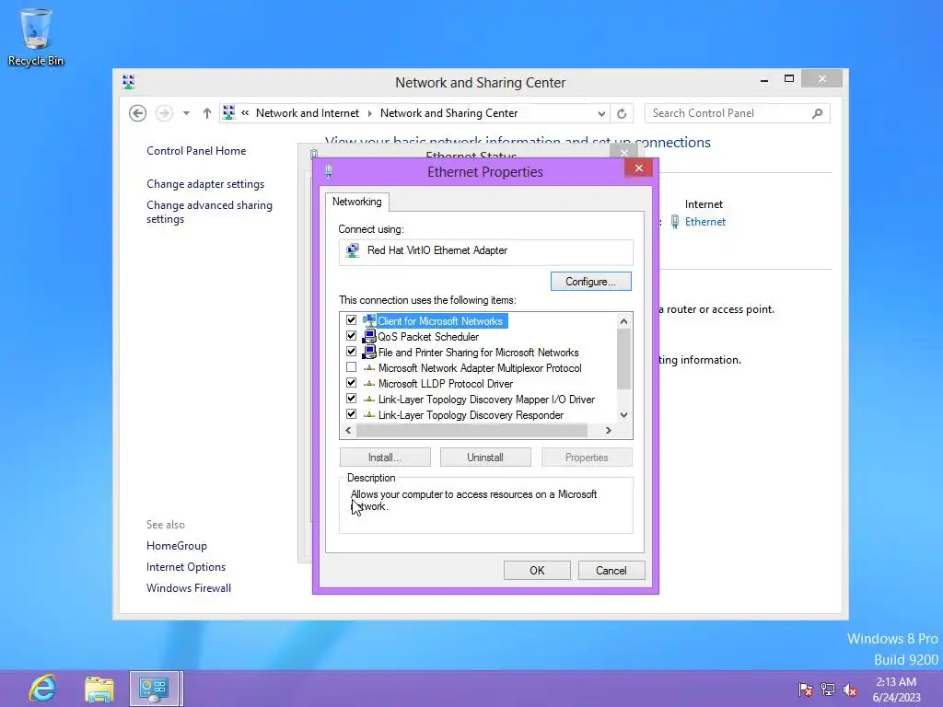Click the horizontal scrollbar right arrow
The height and width of the screenshot is (707, 943).
pyautogui.click(x=609, y=431)
